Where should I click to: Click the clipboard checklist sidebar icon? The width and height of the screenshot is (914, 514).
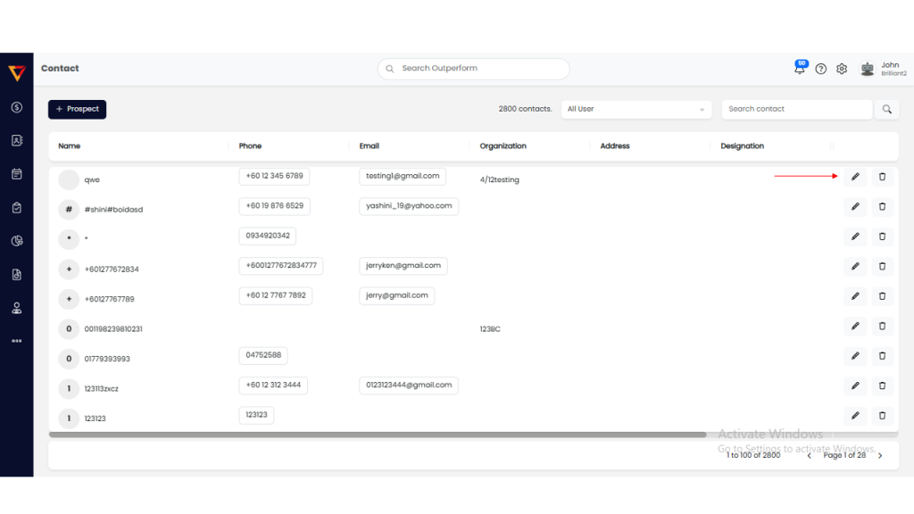(x=16, y=207)
